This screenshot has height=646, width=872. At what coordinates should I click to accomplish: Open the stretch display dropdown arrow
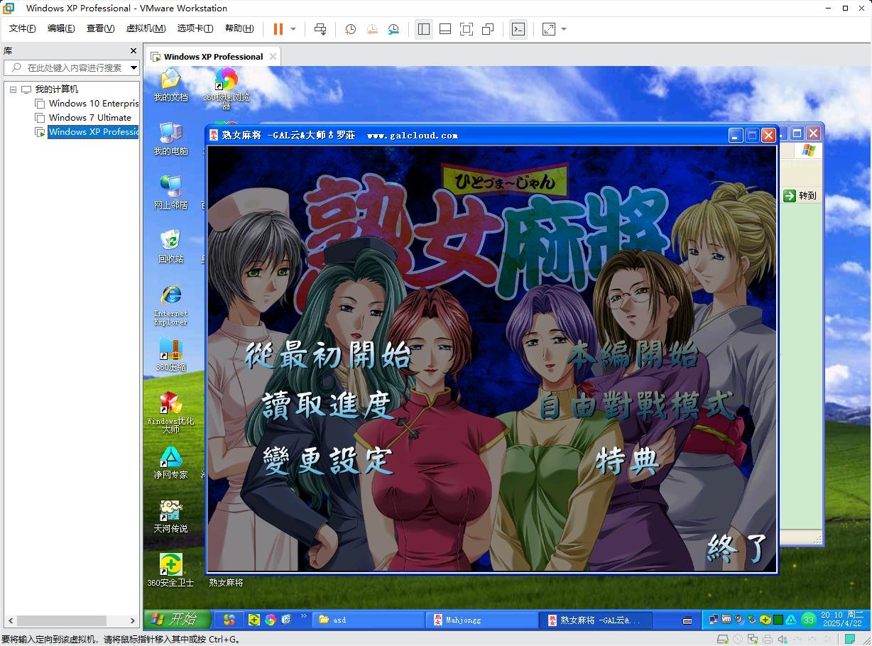point(564,29)
